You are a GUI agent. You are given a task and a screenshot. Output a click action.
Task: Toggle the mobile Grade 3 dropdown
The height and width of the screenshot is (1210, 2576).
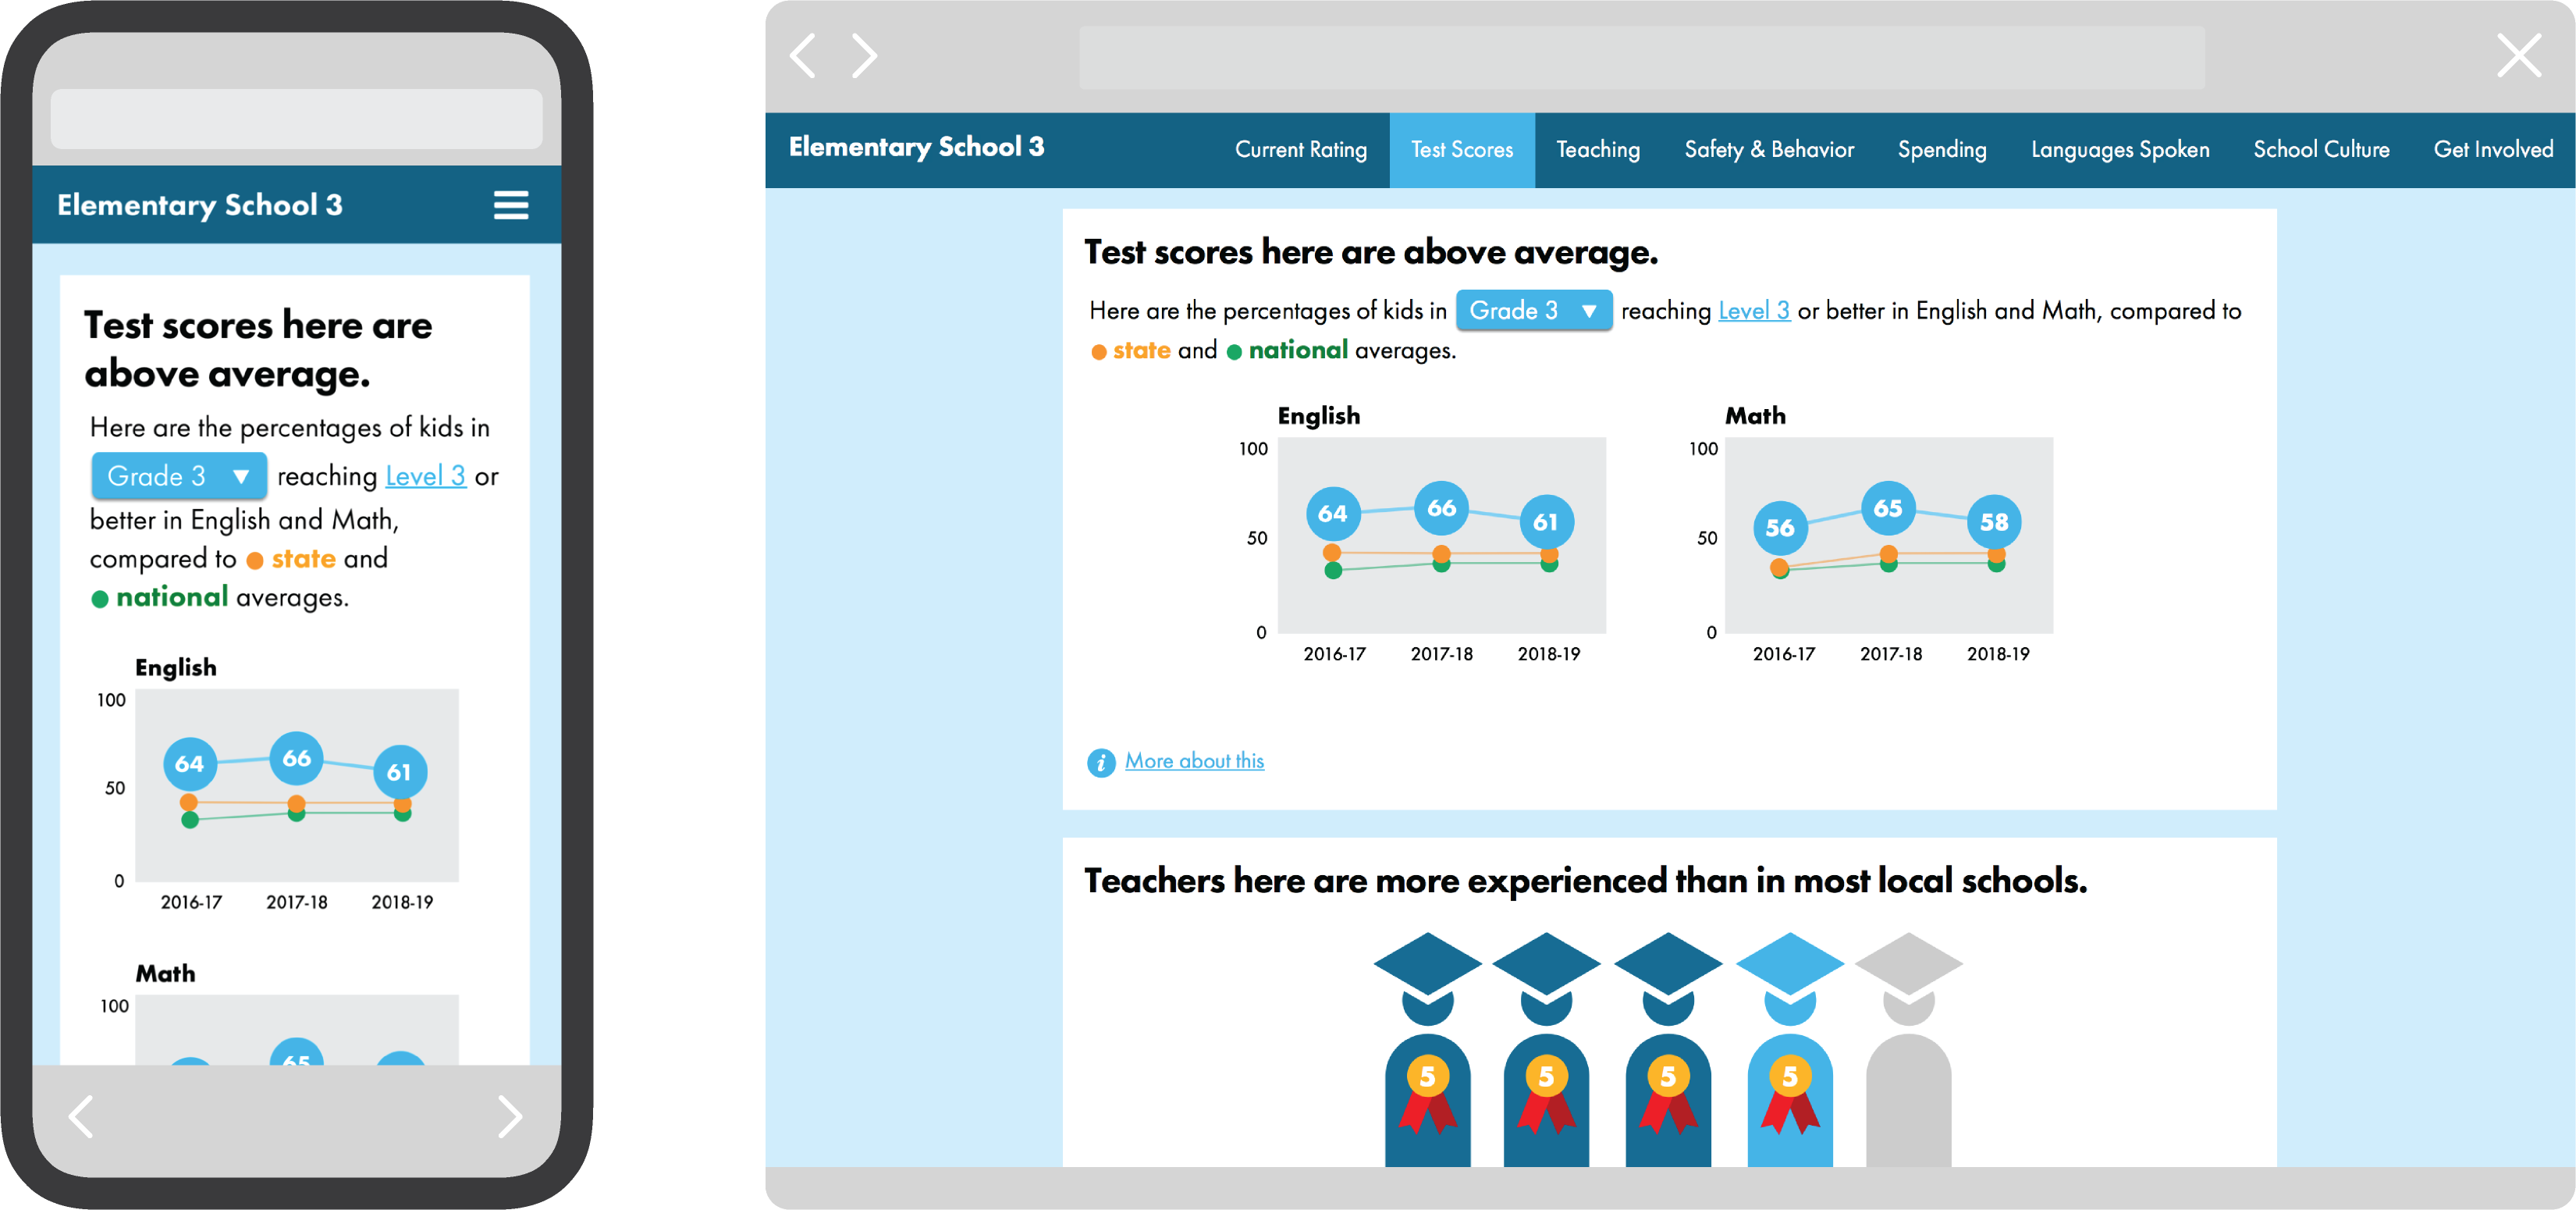coord(172,477)
